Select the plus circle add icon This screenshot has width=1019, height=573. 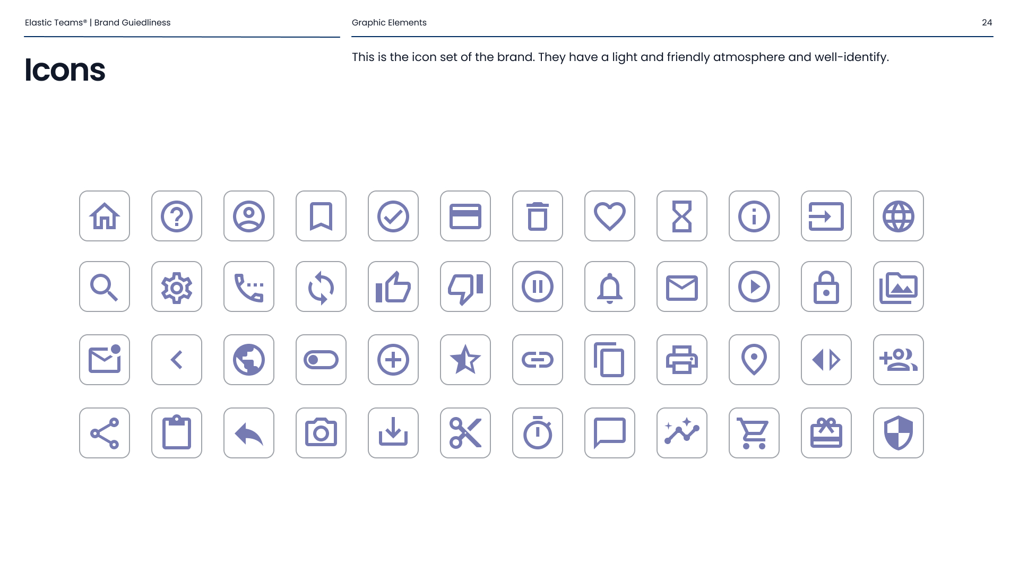393,360
